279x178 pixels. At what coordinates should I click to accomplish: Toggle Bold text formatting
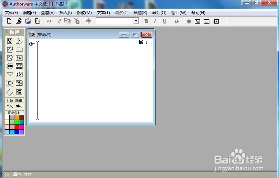146,21
